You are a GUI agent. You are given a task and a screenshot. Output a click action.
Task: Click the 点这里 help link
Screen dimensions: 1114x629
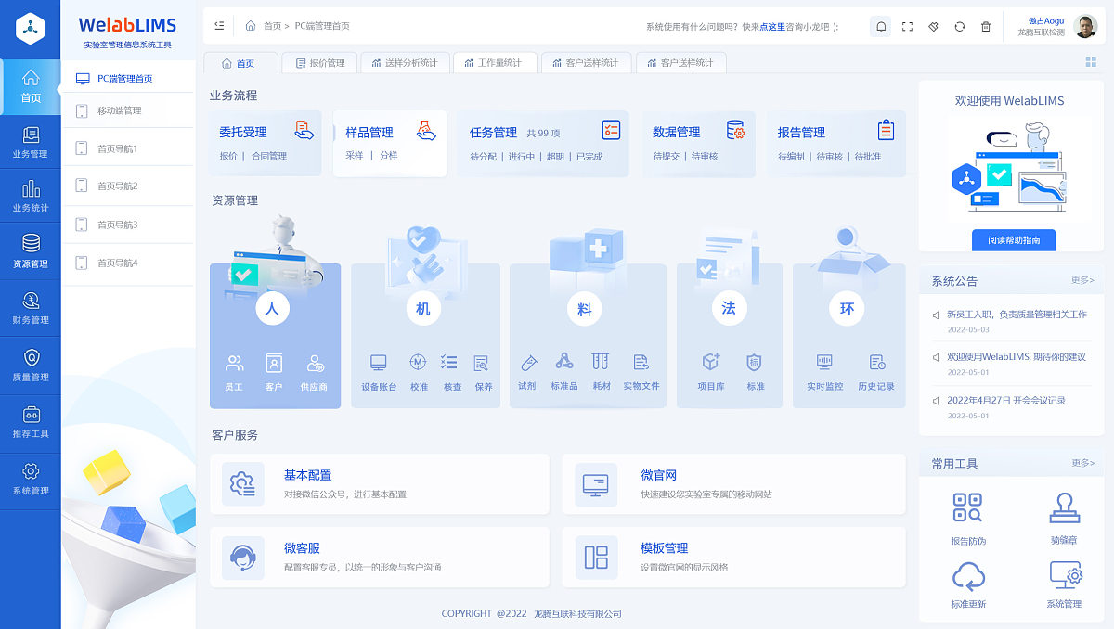772,27
